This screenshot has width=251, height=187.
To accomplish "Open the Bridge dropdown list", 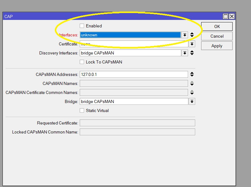I will point(192,101).
